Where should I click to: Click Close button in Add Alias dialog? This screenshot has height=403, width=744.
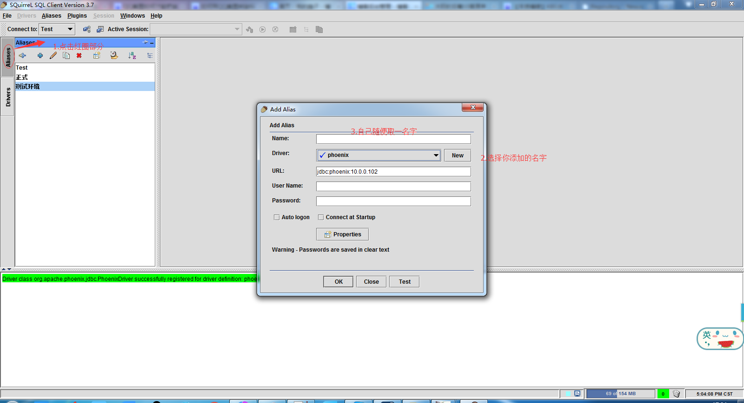click(x=371, y=282)
